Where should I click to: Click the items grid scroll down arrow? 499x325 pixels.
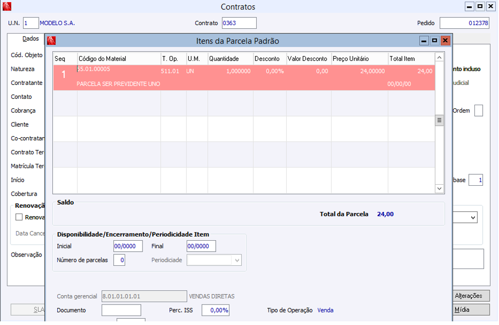[439, 189]
